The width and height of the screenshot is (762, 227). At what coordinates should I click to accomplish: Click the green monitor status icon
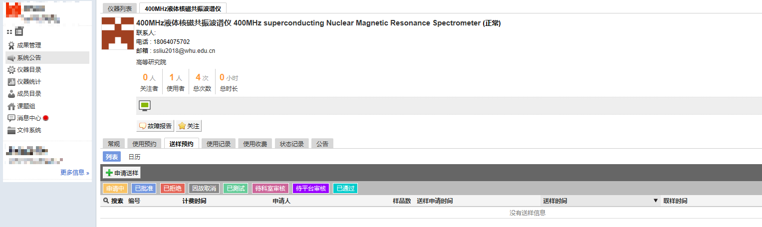click(x=145, y=105)
